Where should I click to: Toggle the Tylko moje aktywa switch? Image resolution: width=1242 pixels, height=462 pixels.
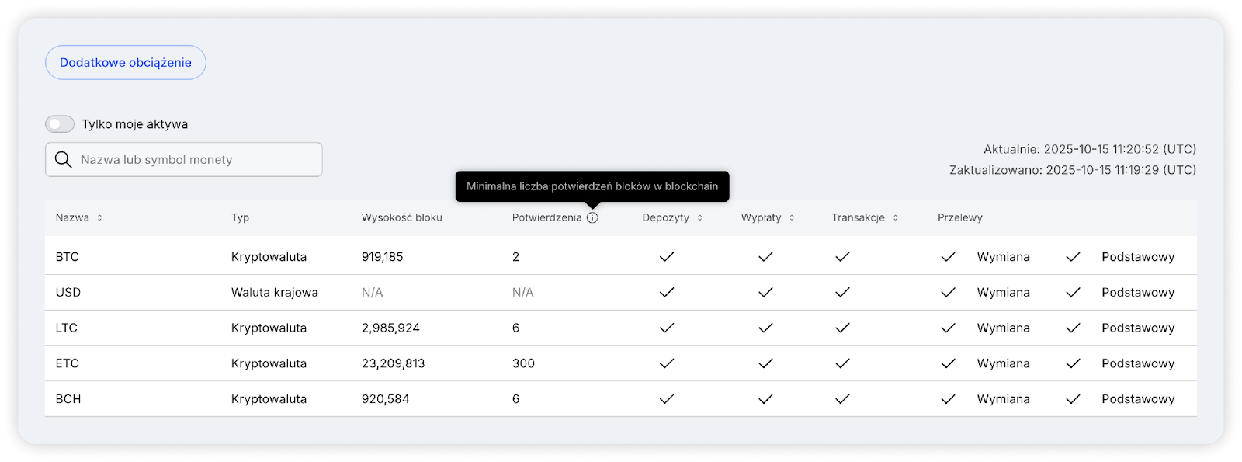tap(60, 124)
